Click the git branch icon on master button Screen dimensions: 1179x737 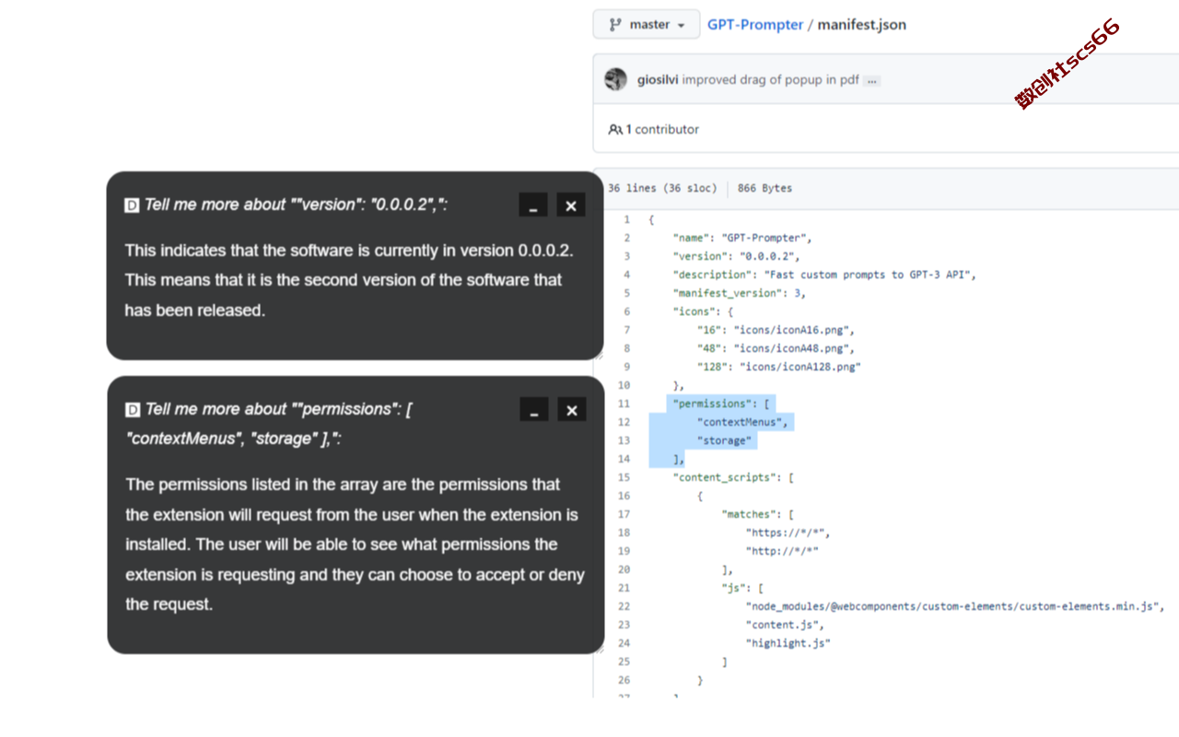tap(615, 25)
